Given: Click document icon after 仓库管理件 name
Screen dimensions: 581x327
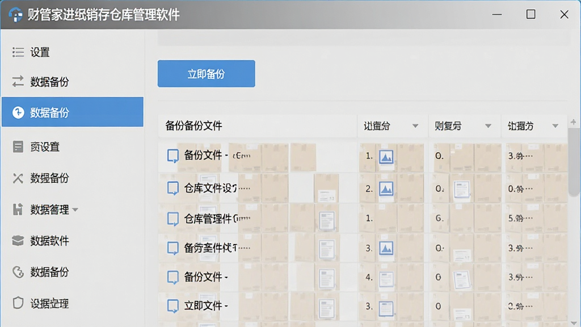Looking at the screenshot, I should click(x=327, y=221).
